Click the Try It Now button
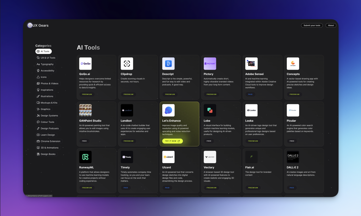The width and height of the screenshot is (361, 216). point(173,141)
